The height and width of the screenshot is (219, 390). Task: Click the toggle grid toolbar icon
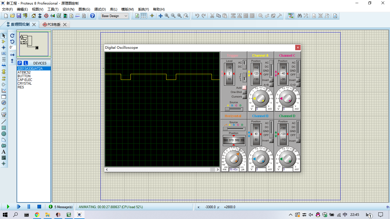coord(144,16)
